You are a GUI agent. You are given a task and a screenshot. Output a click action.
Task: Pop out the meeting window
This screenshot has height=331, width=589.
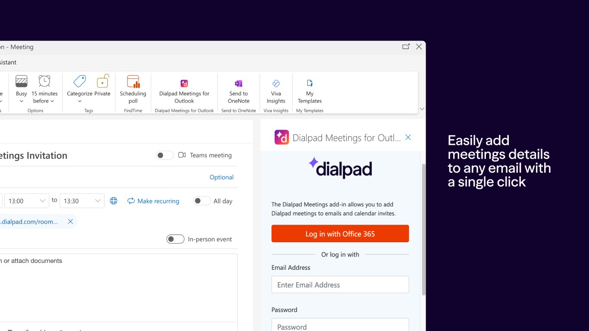click(406, 47)
